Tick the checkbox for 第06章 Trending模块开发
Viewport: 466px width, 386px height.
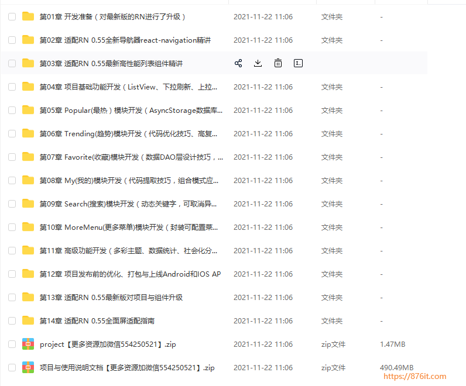click(x=12, y=133)
